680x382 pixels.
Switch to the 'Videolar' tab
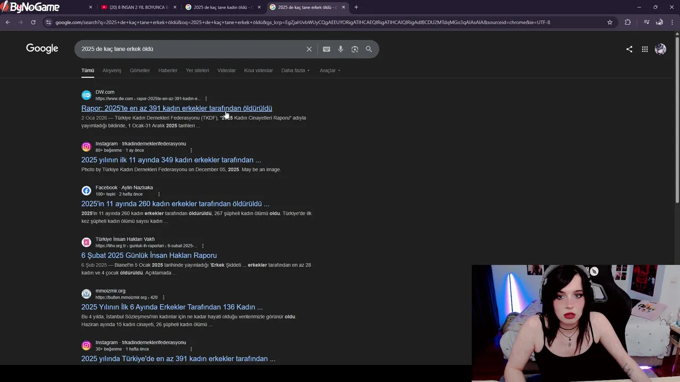tap(226, 71)
